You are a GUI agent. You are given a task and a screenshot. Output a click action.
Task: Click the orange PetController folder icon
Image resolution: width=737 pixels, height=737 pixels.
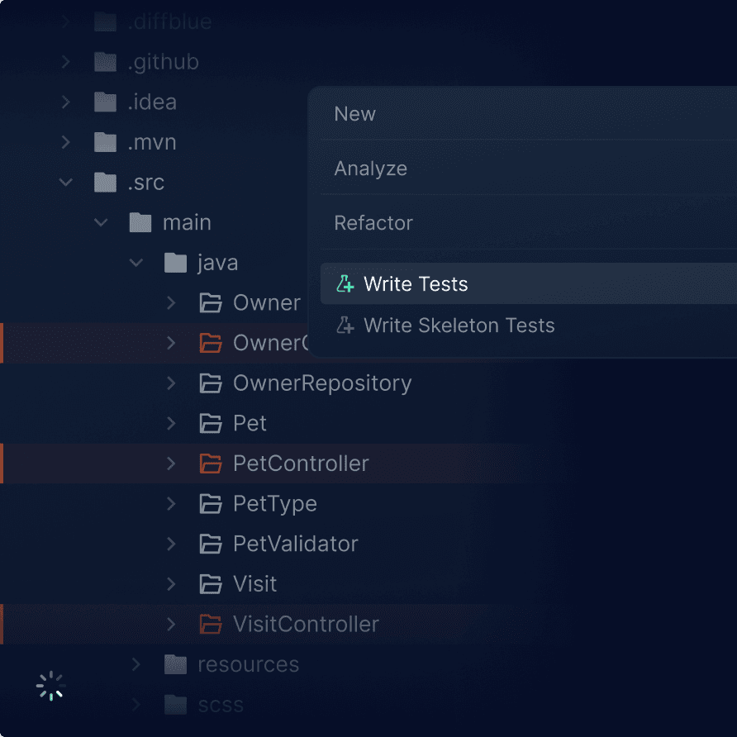coord(211,464)
